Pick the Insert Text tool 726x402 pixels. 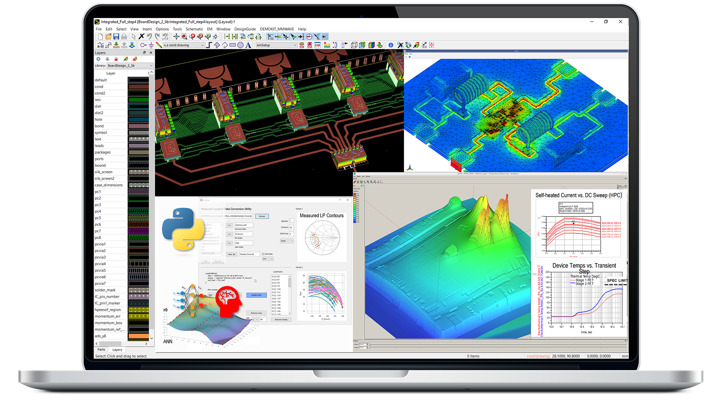click(x=248, y=45)
